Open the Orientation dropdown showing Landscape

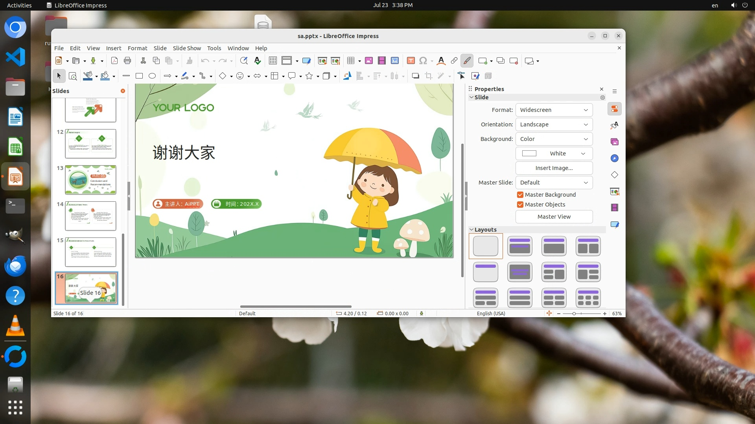(554, 124)
